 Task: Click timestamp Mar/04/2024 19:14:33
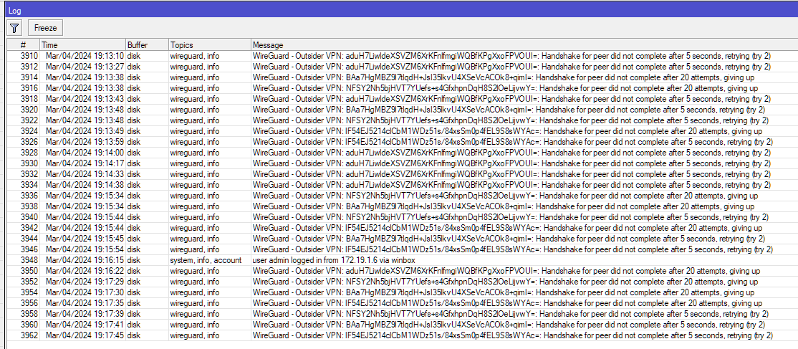pos(85,173)
